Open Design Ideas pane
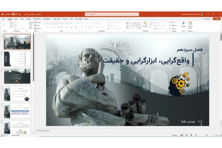222x148 pixels. [190, 24]
